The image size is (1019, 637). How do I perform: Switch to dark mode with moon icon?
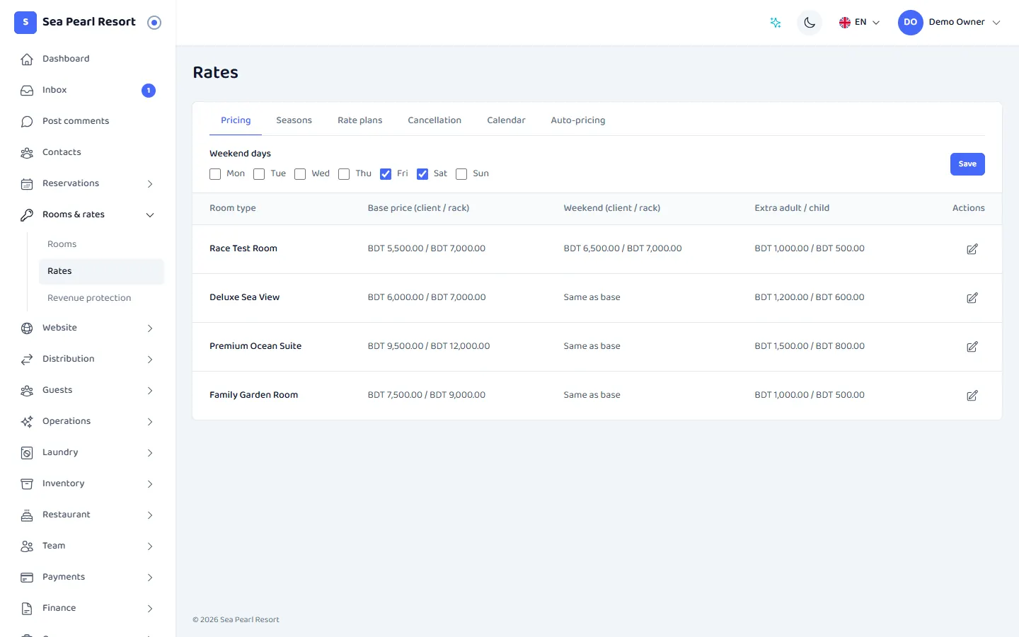[810, 23]
